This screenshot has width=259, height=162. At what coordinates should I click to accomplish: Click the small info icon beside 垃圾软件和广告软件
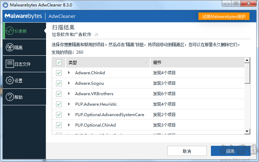pos(96,35)
